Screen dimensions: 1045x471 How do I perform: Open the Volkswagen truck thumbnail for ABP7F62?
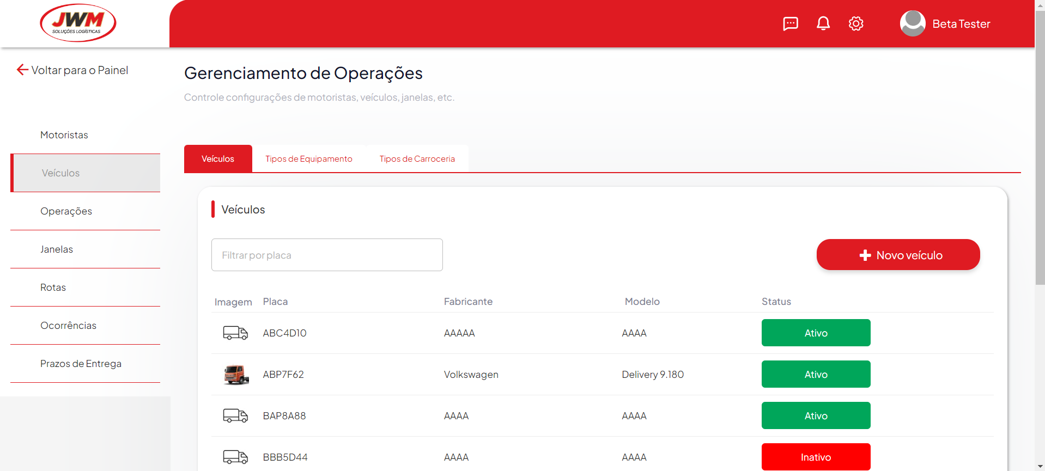(x=236, y=375)
